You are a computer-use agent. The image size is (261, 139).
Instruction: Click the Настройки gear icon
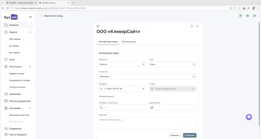(6, 108)
